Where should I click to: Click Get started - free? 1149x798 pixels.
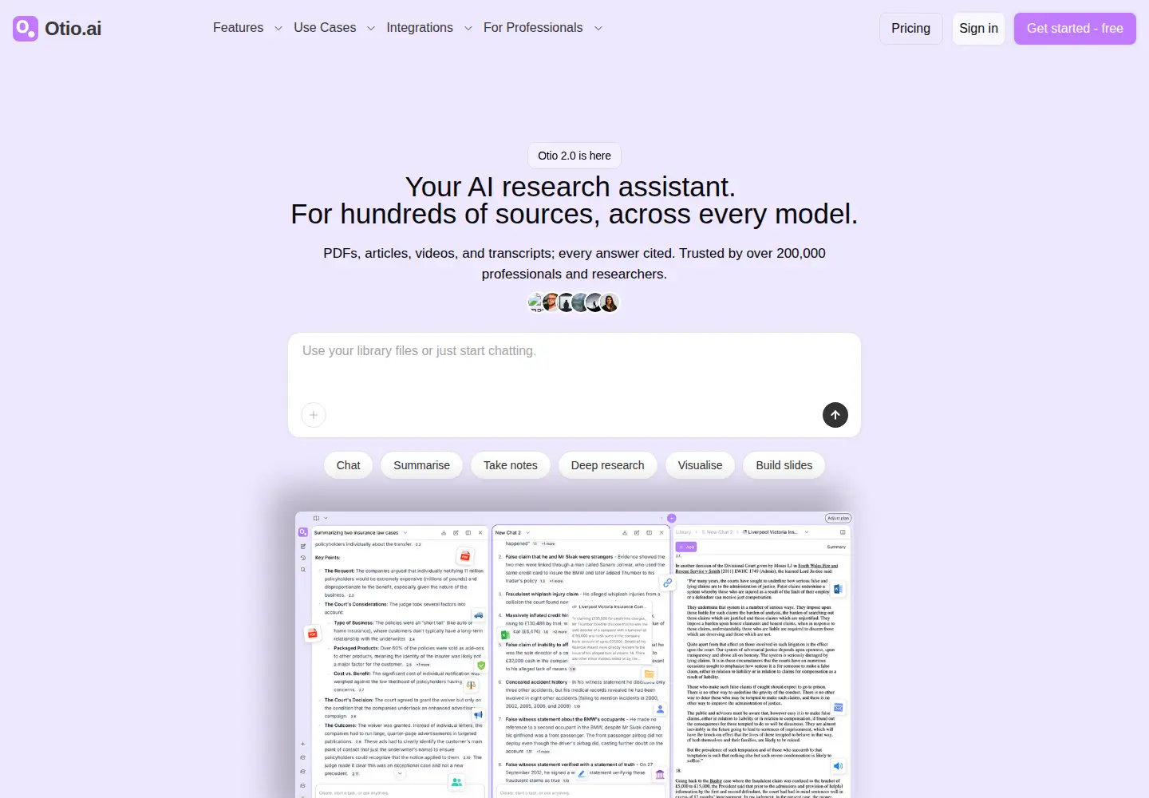point(1075,29)
